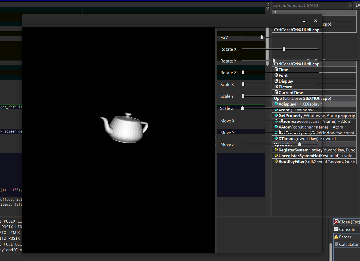Click the vertical split editor icon
Image resolution: width=360 pixels, height=261 pixels.
(267, 9)
